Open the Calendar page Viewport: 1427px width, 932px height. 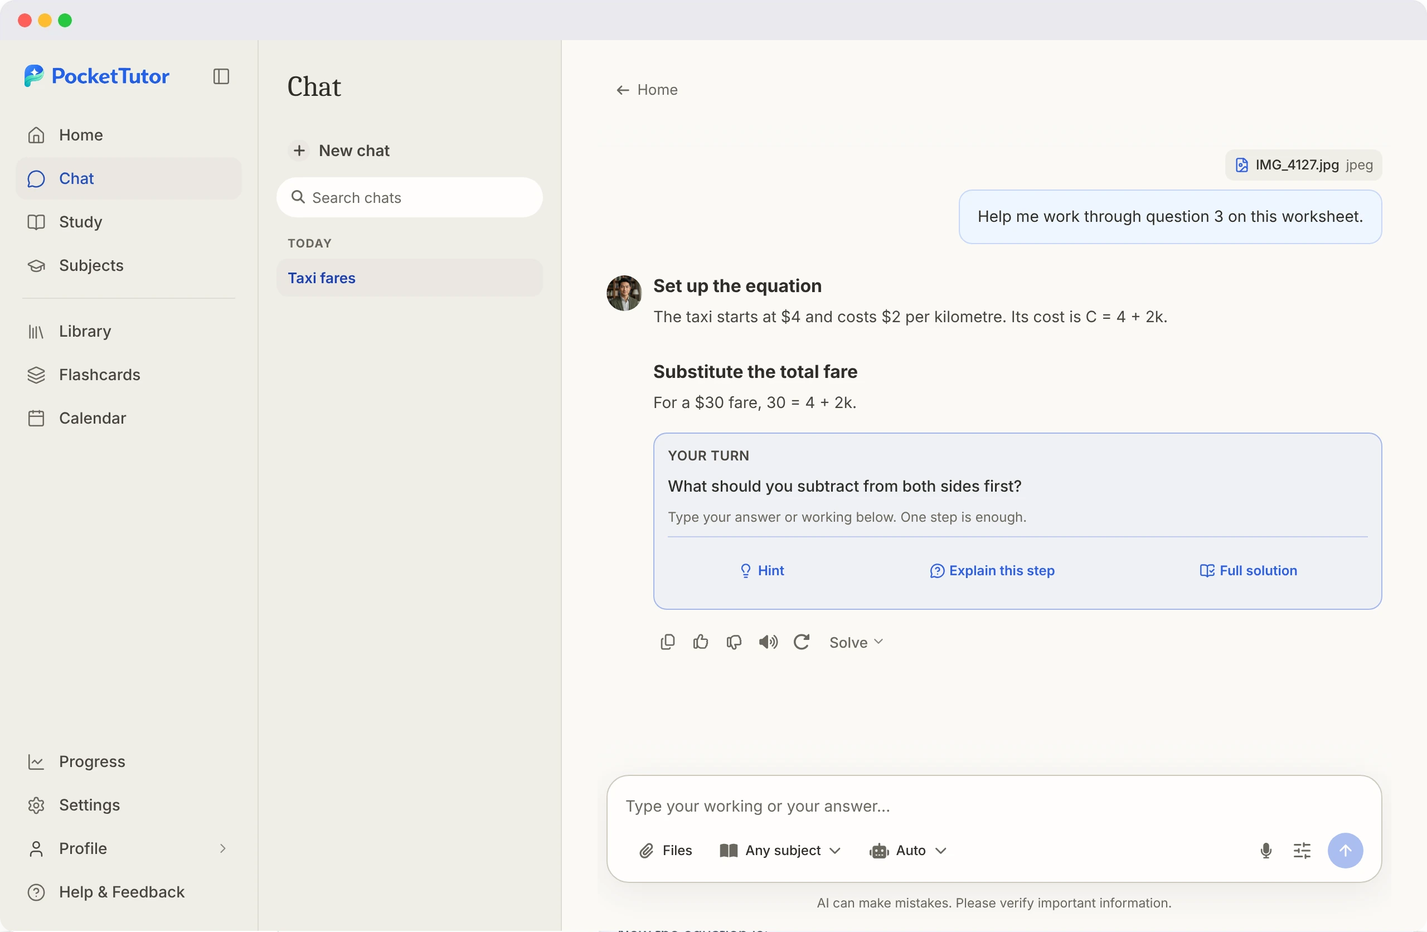[x=128, y=418]
